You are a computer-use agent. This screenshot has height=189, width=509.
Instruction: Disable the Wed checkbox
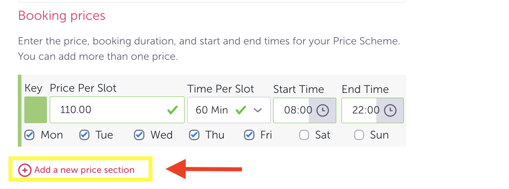click(x=139, y=135)
